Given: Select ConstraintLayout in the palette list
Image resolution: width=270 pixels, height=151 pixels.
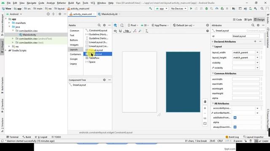Looking at the screenshot, I should pos(97,30).
